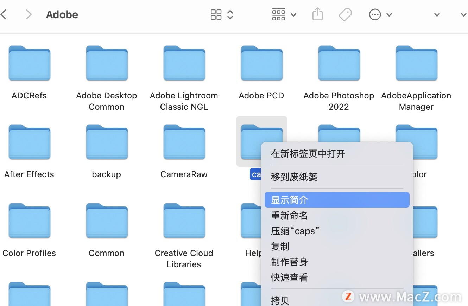The width and height of the screenshot is (468, 306).
Task: Go forward with the toolbar chevron
Action: [x=29, y=14]
